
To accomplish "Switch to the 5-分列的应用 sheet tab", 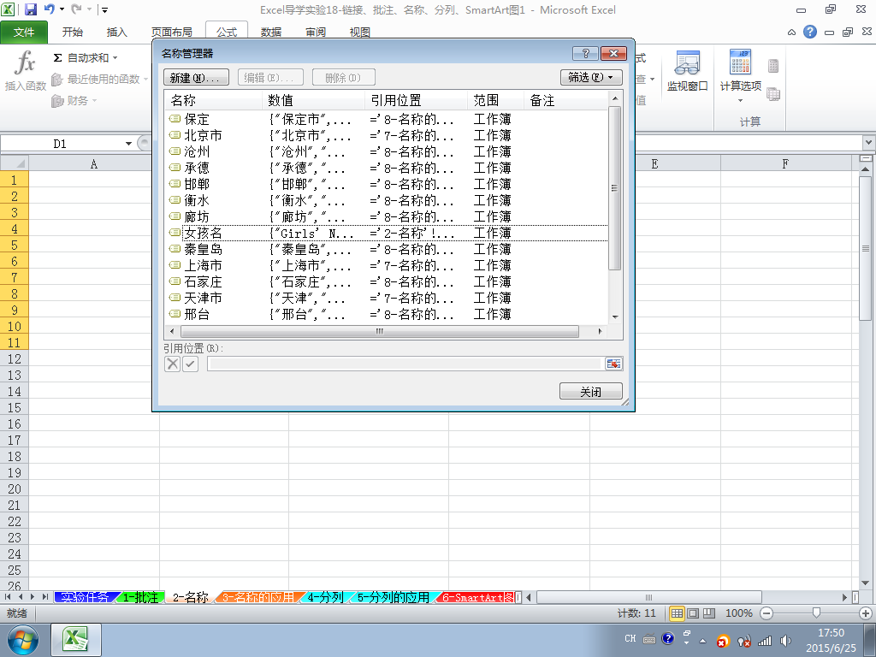I will 394,597.
